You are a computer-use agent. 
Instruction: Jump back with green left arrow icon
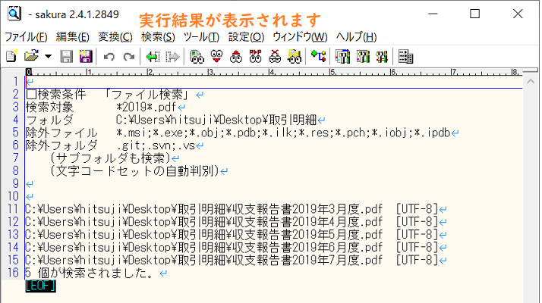tap(153, 56)
